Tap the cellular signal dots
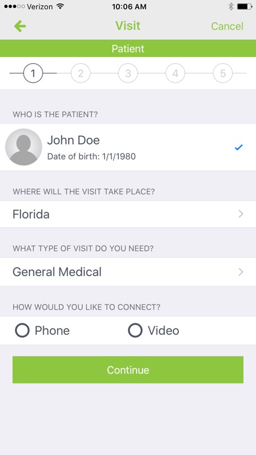The width and height of the screenshot is (256, 455). pyautogui.click(x=15, y=7)
